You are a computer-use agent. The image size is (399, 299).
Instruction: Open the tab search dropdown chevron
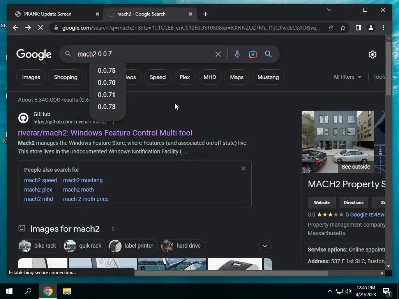tap(329, 10)
